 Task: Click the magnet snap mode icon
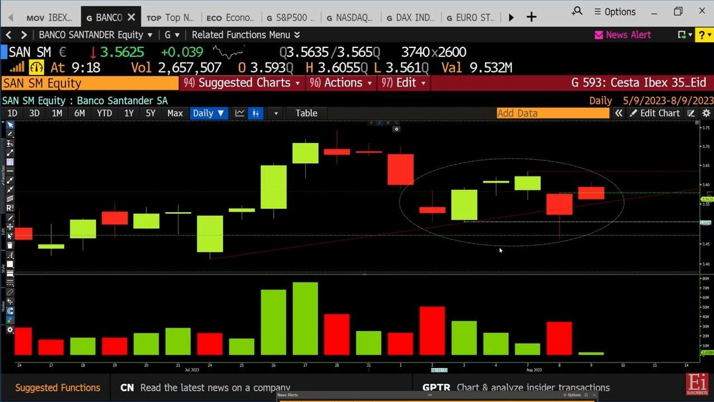click(x=10, y=311)
